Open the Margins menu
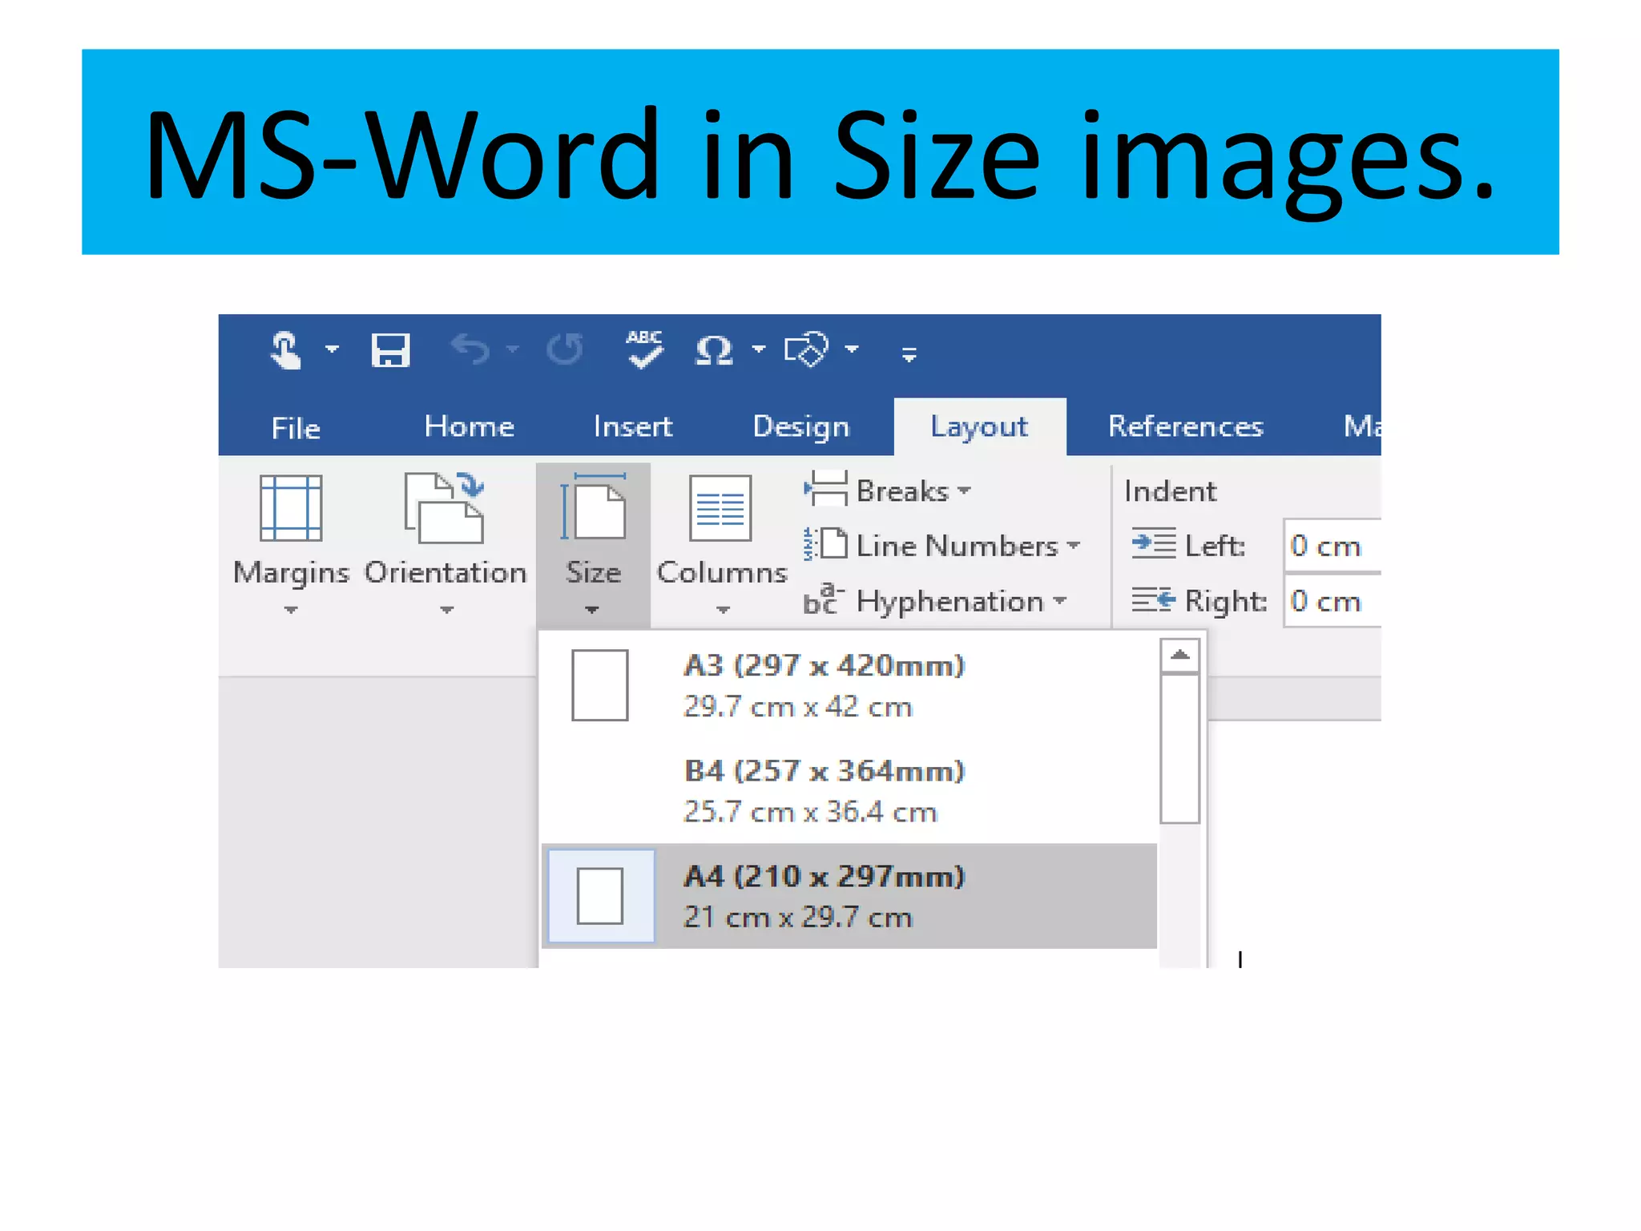 [291, 544]
